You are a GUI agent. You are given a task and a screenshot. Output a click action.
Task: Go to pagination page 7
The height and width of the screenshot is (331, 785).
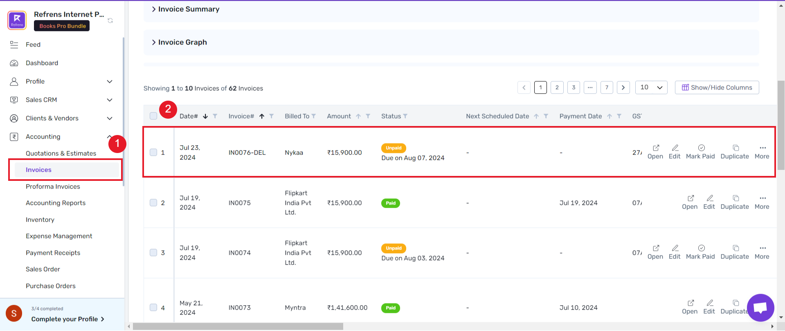[607, 87]
